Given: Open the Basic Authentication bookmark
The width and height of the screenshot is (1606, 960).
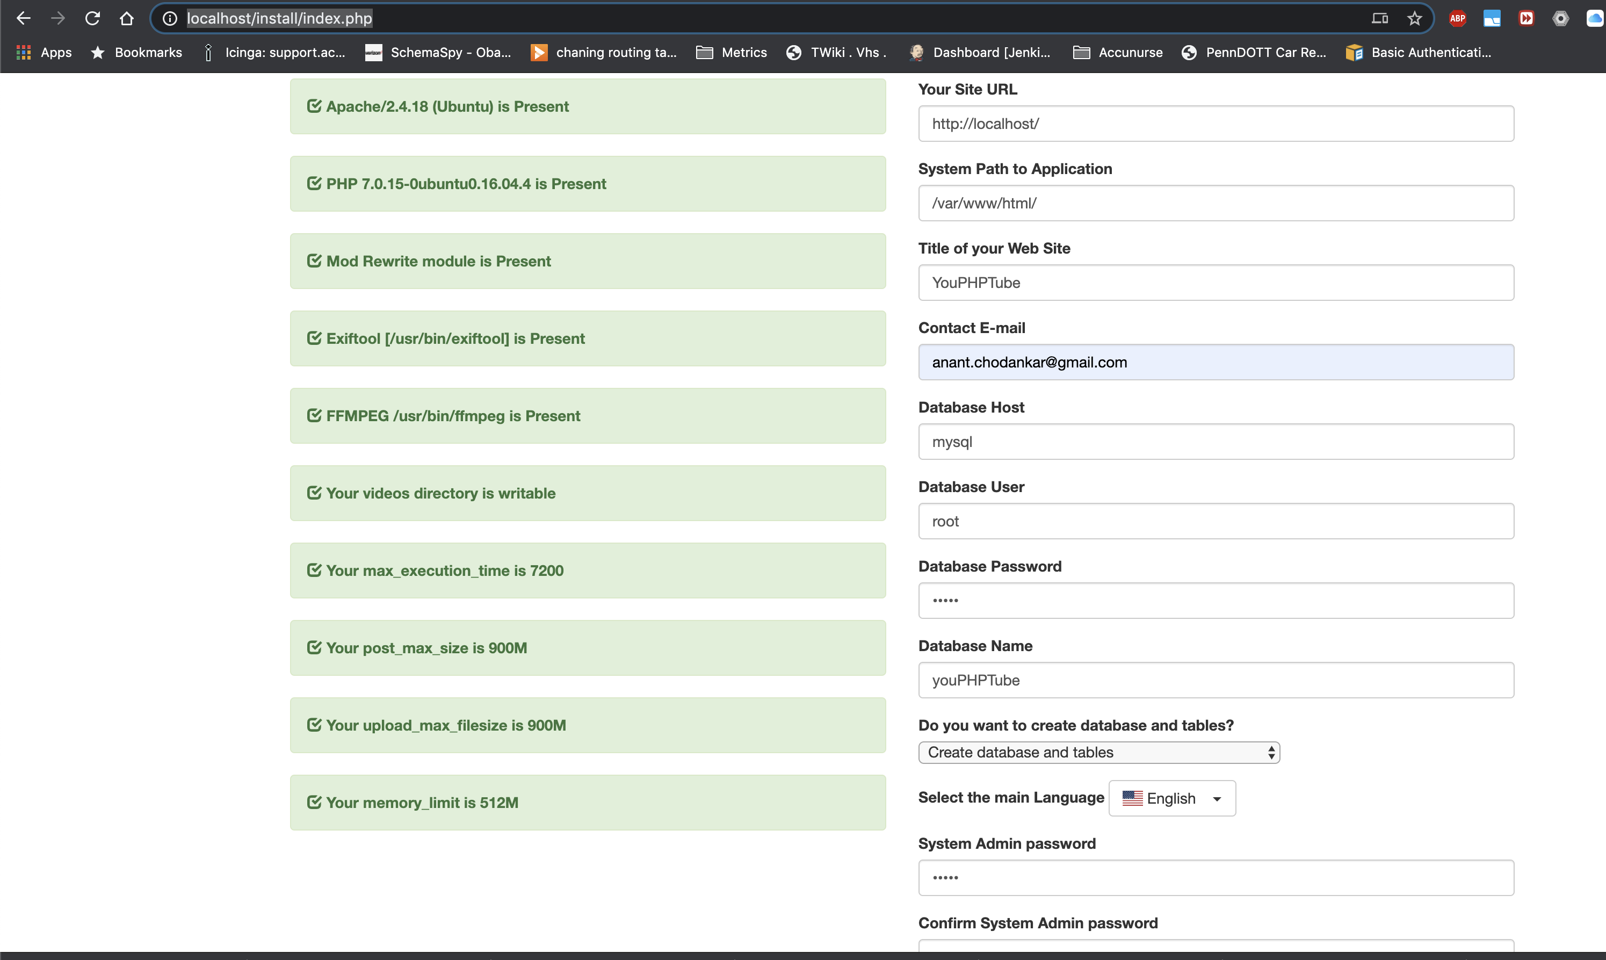Looking at the screenshot, I should pyautogui.click(x=1419, y=53).
